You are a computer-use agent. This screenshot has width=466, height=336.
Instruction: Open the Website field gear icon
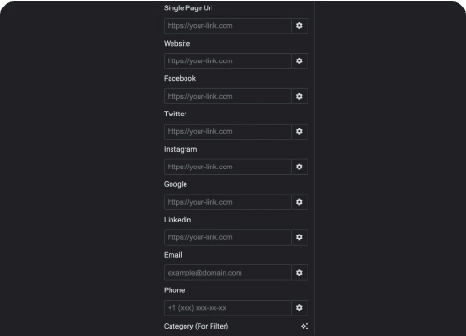coord(299,61)
